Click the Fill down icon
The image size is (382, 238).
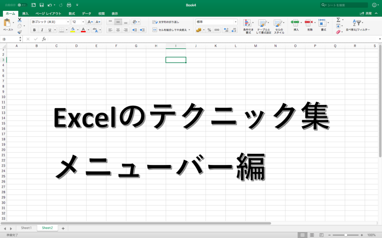[338, 26]
